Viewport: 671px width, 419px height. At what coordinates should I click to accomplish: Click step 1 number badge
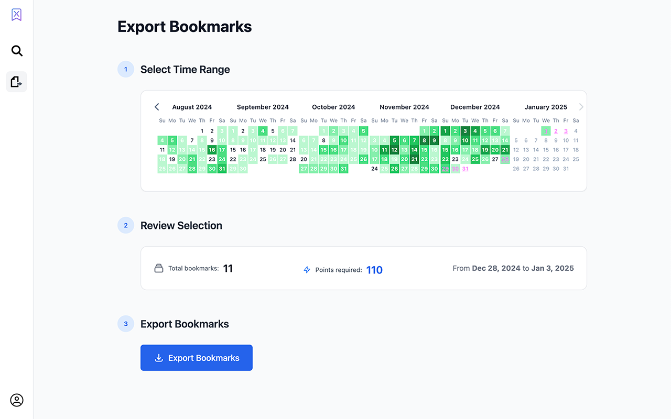tap(126, 69)
